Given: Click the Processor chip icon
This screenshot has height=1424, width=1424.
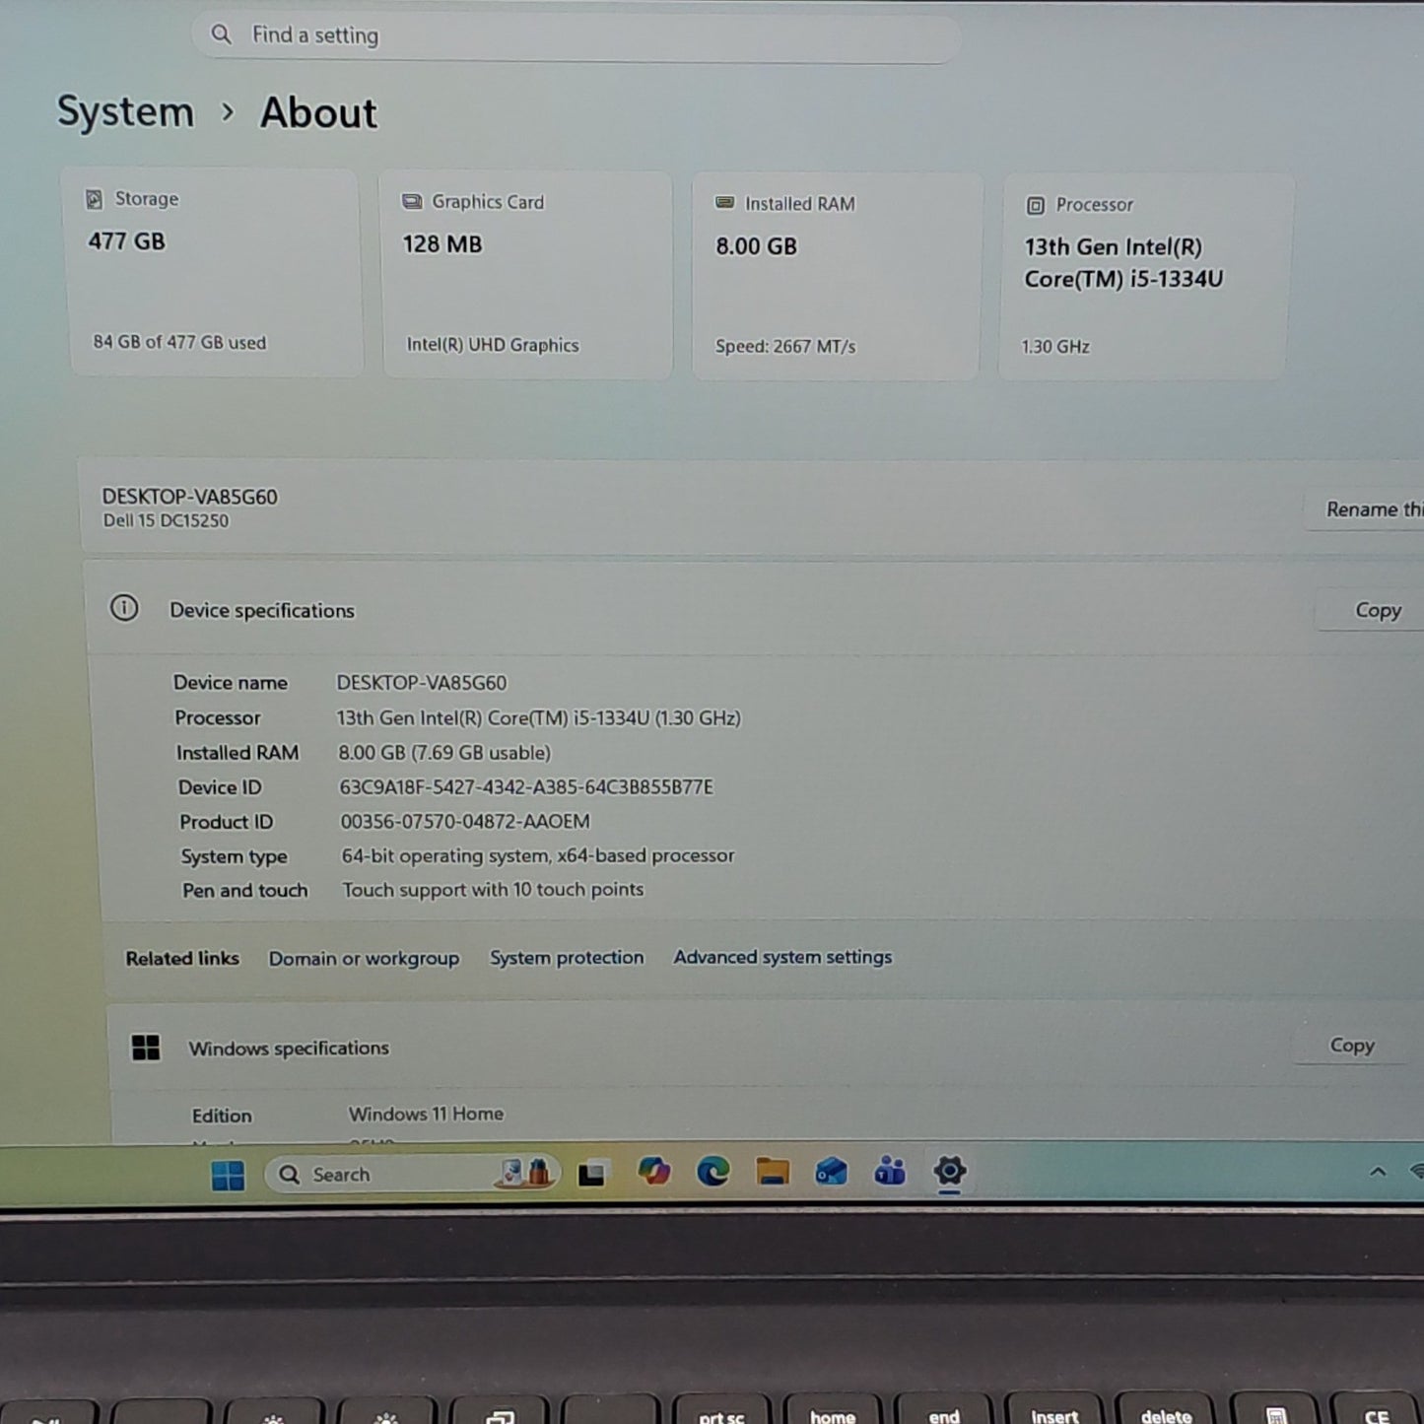Looking at the screenshot, I should [x=1036, y=205].
